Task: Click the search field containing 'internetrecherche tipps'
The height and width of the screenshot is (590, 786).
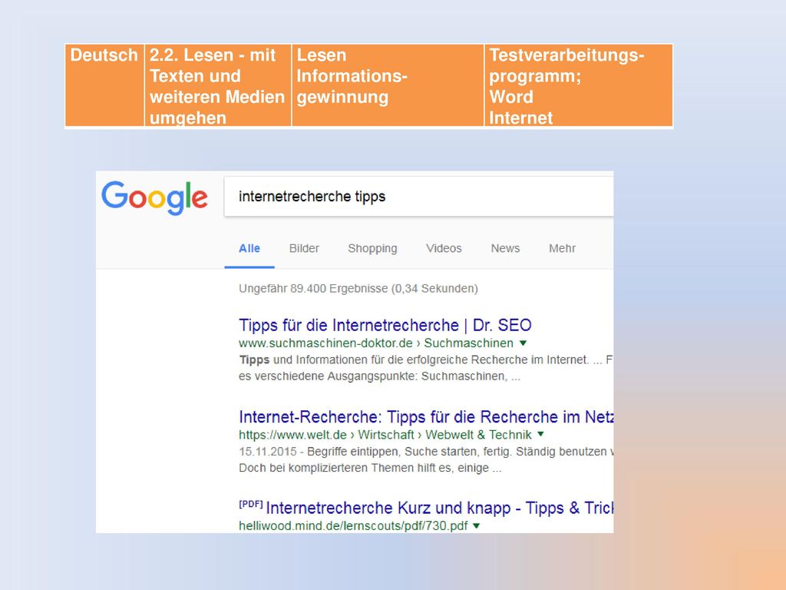Action: 419,197
